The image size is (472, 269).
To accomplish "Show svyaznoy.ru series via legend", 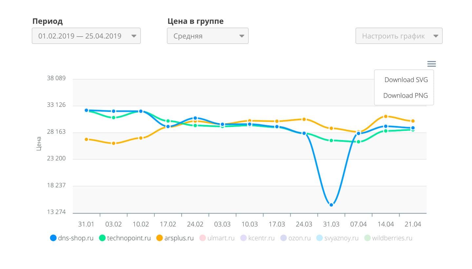I will tap(337, 238).
